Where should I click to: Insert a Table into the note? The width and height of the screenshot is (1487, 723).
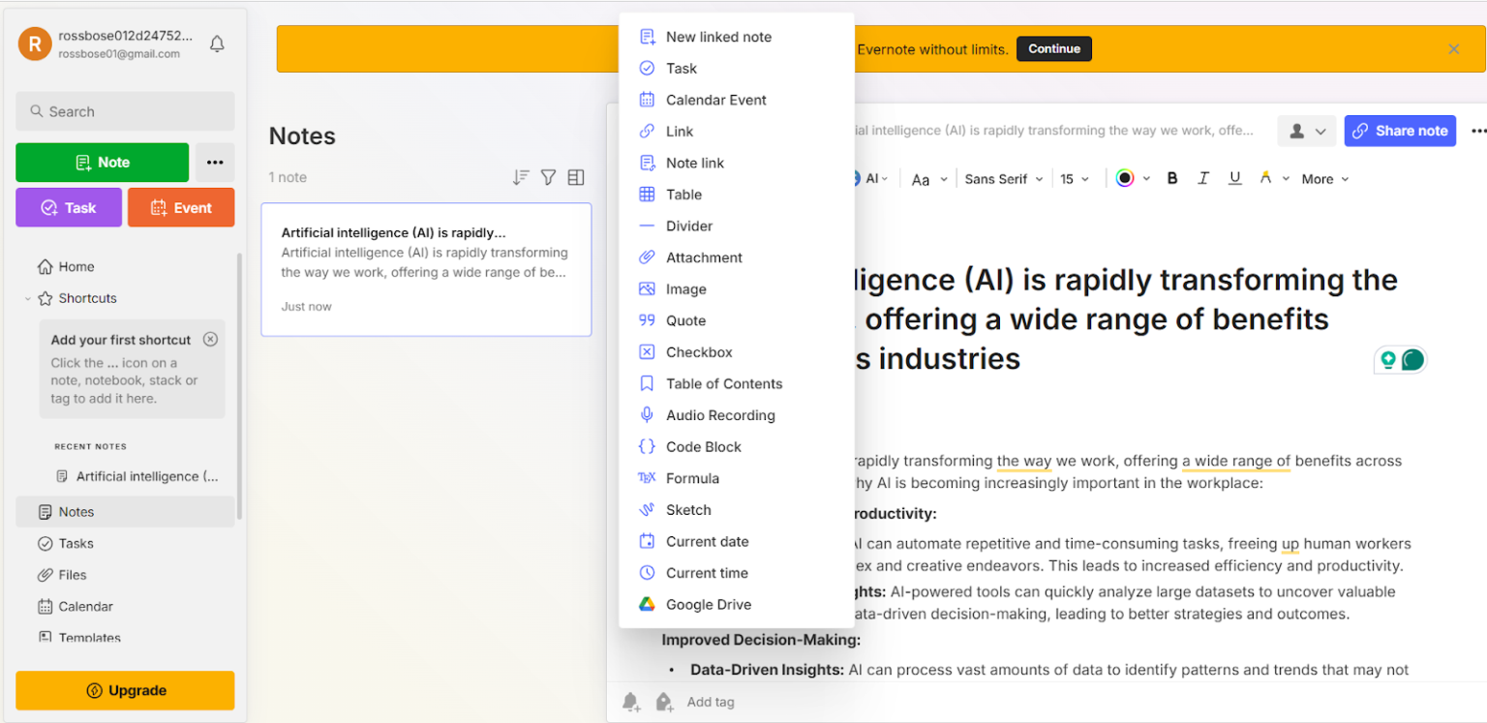[683, 194]
